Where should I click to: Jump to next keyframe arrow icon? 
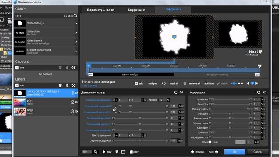(x=257, y=83)
